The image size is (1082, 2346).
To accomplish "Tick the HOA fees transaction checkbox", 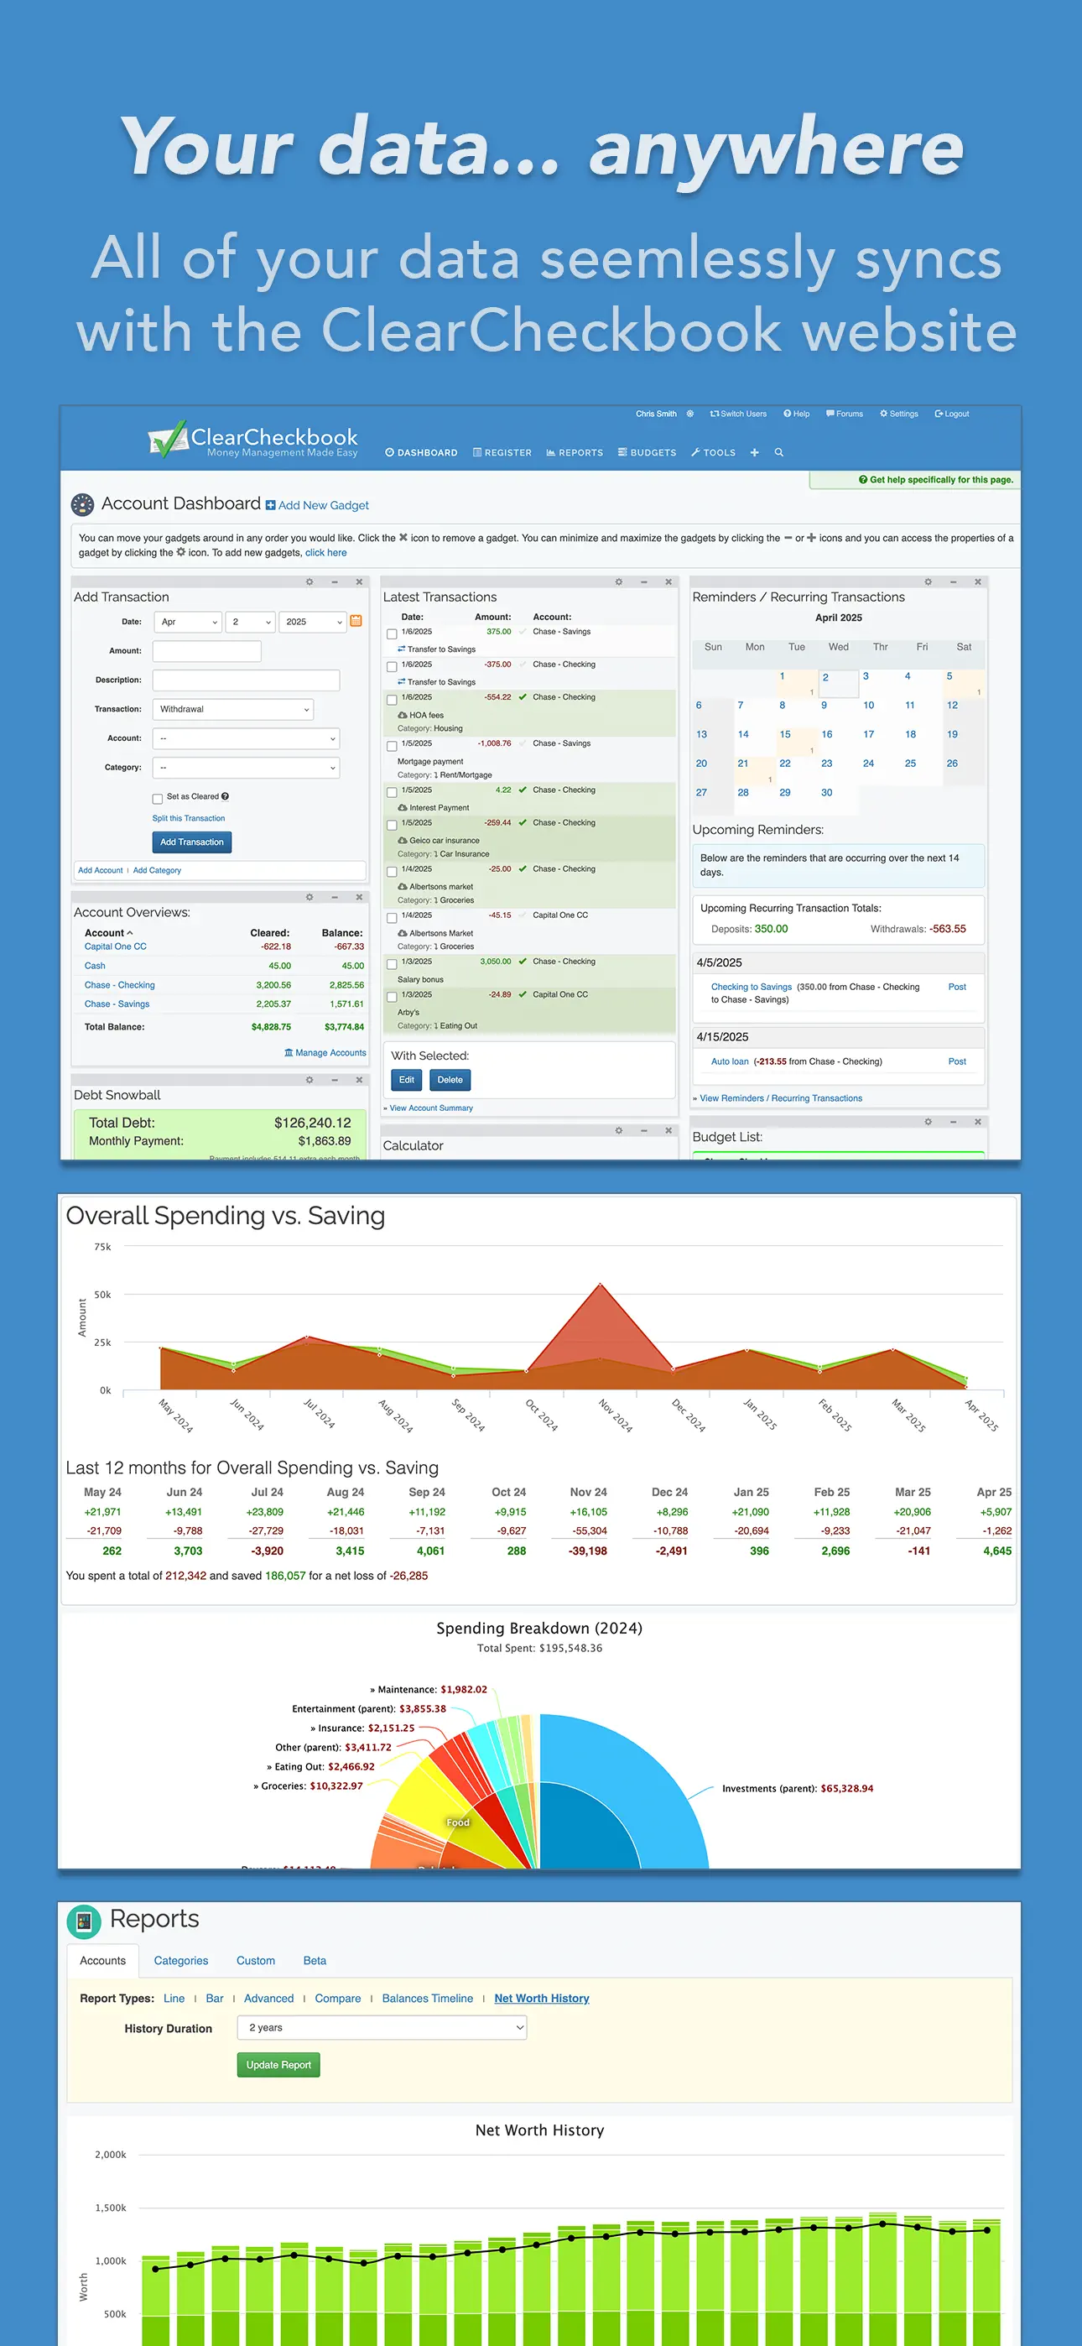I will [x=392, y=700].
